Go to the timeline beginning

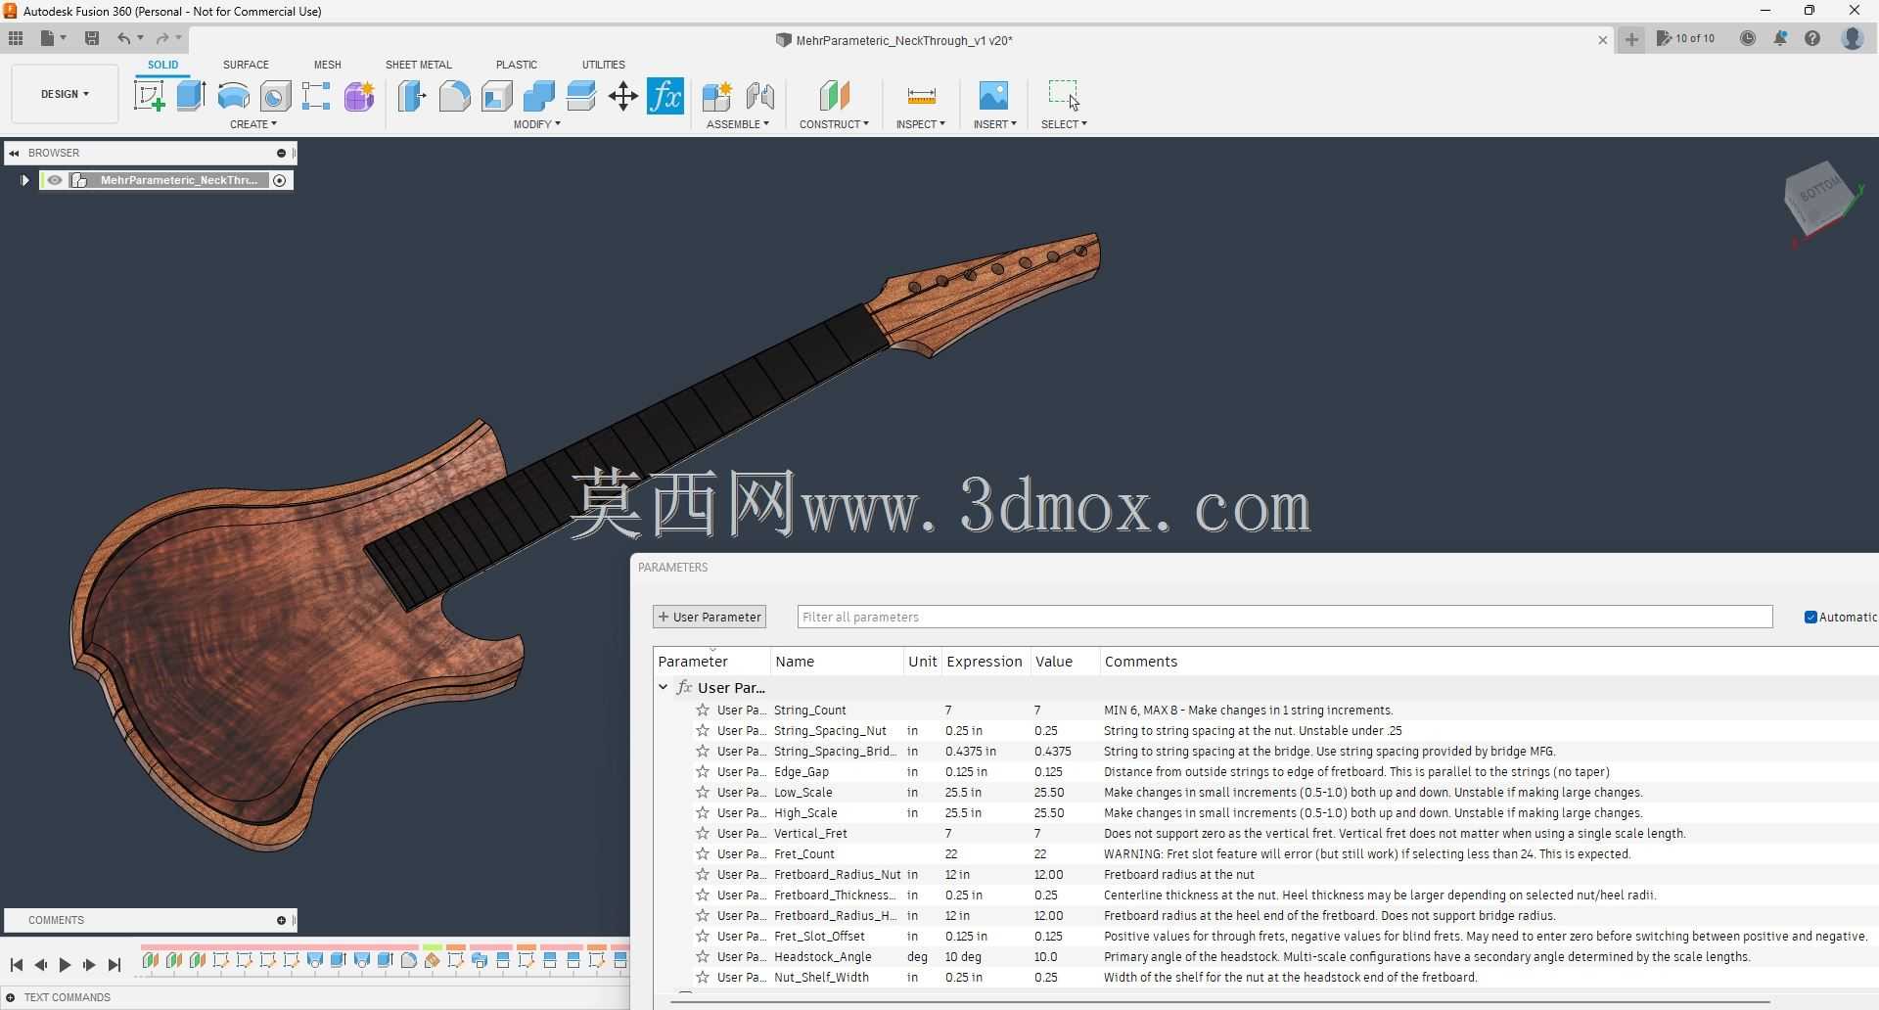pyautogui.click(x=17, y=965)
